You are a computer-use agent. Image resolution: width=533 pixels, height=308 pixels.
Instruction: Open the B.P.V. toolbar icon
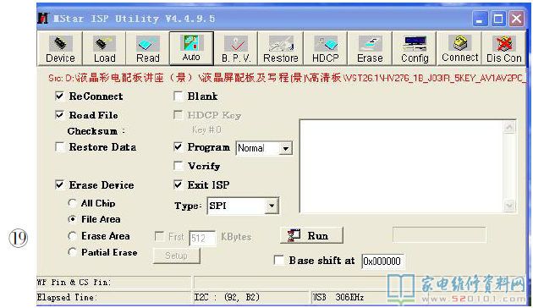pos(235,43)
